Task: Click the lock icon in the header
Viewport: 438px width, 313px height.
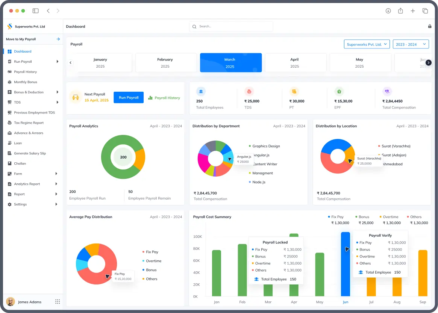Action: pyautogui.click(x=429, y=26)
